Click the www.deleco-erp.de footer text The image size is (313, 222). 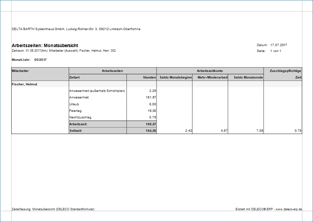coord(288,209)
